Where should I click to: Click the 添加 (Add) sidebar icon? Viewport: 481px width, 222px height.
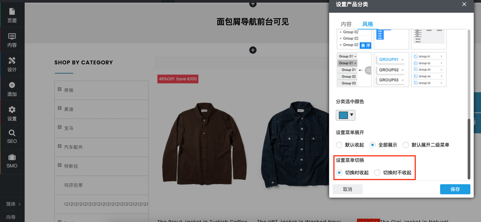point(12,89)
